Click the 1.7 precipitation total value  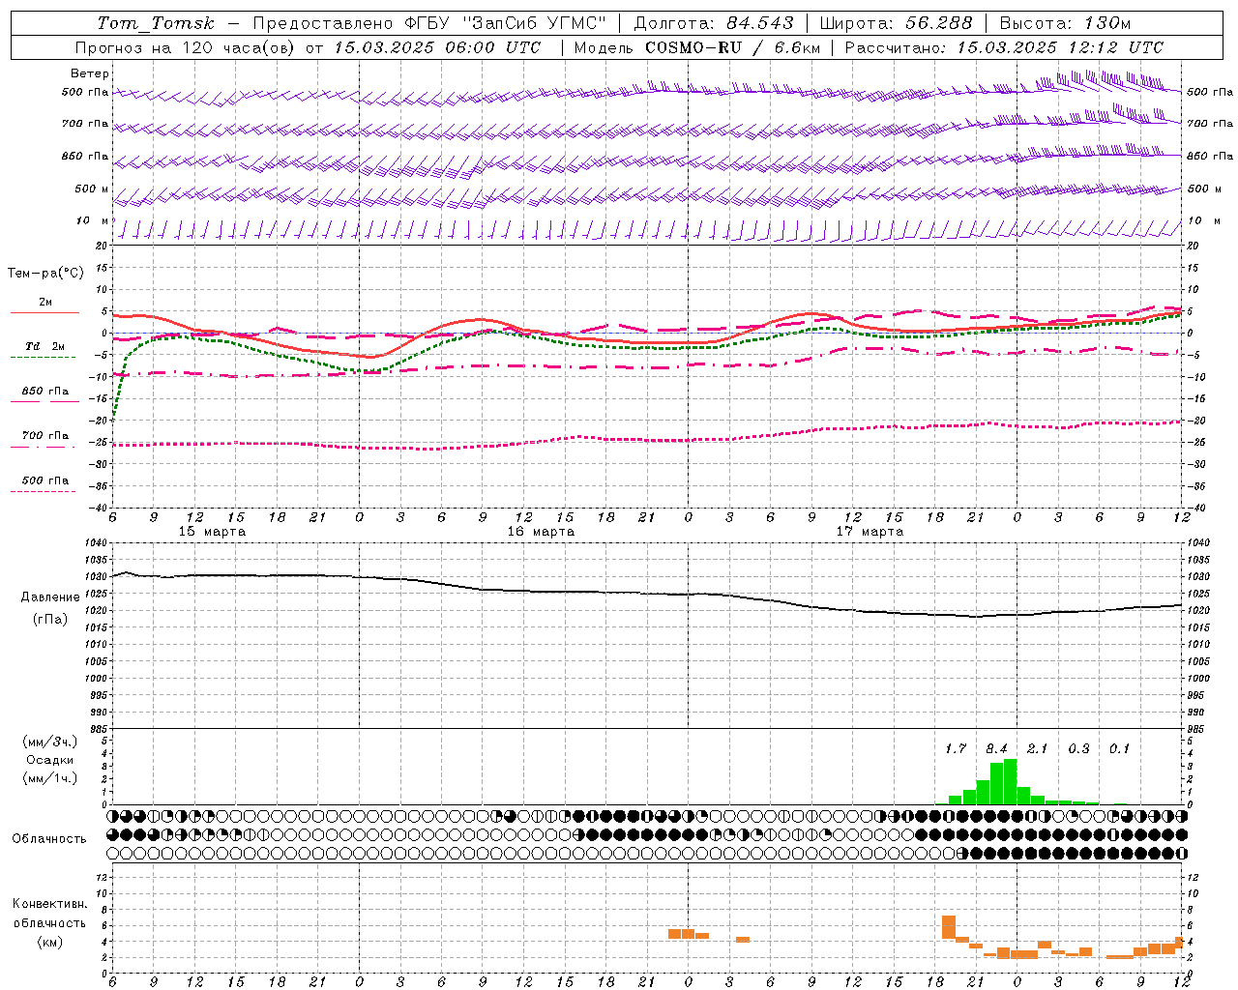(956, 748)
